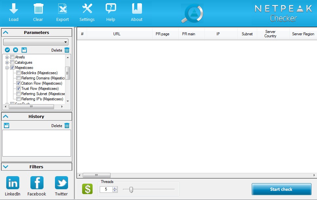Click the Parameters Delete label
The image size is (317, 200).
[x=57, y=50]
